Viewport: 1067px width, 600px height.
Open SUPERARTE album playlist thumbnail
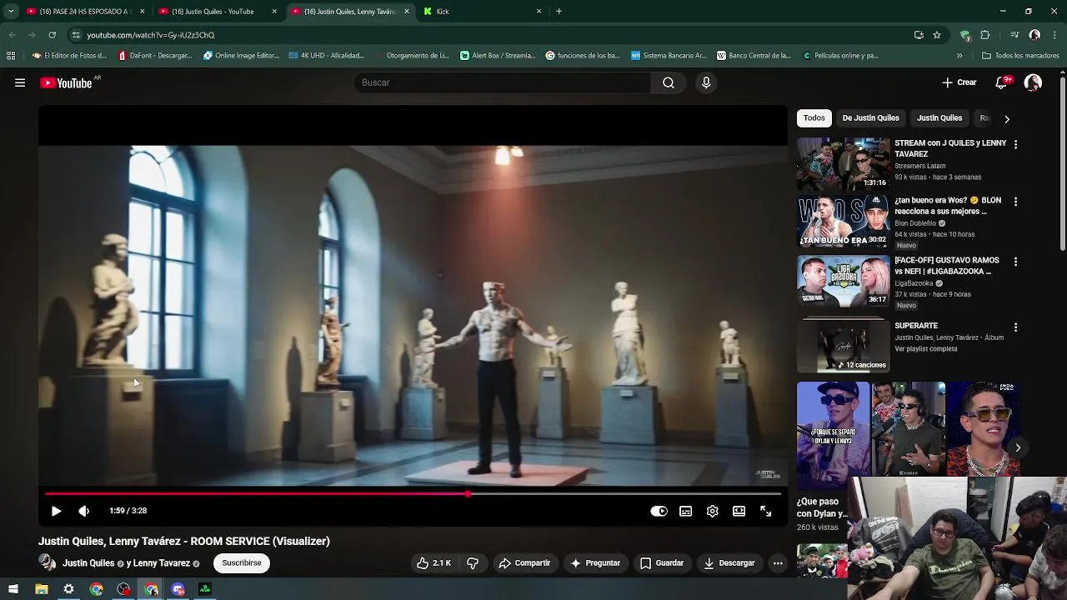(844, 345)
